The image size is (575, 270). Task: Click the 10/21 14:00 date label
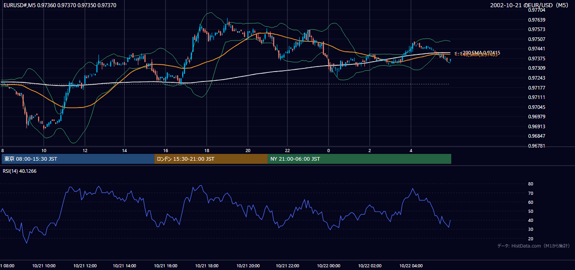pyautogui.click(x=125, y=265)
